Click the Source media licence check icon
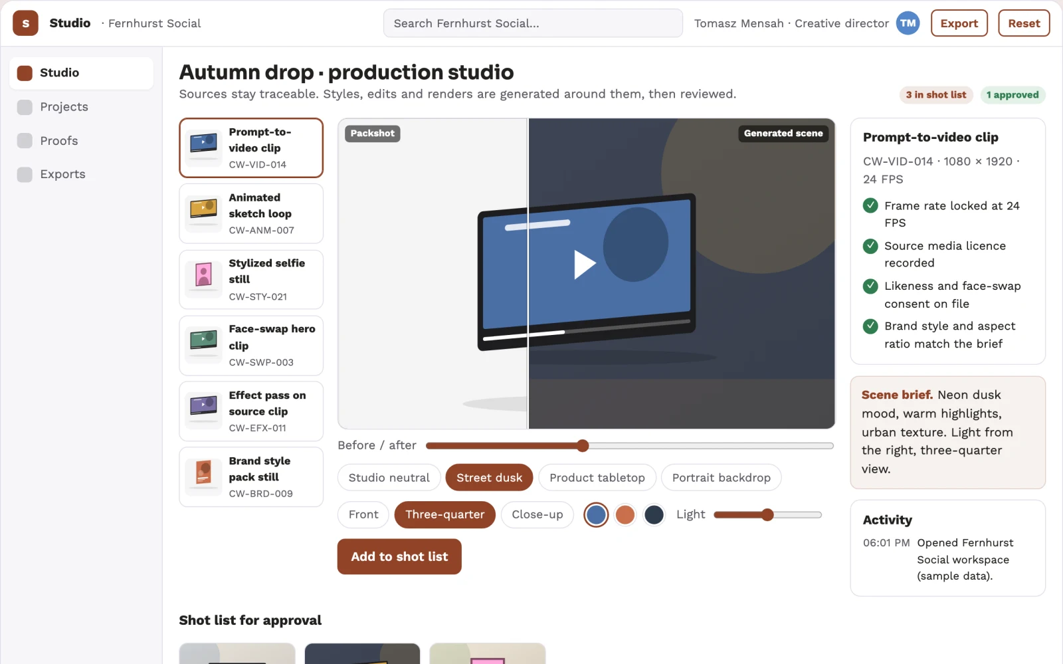This screenshot has height=664, width=1063. coord(870,246)
